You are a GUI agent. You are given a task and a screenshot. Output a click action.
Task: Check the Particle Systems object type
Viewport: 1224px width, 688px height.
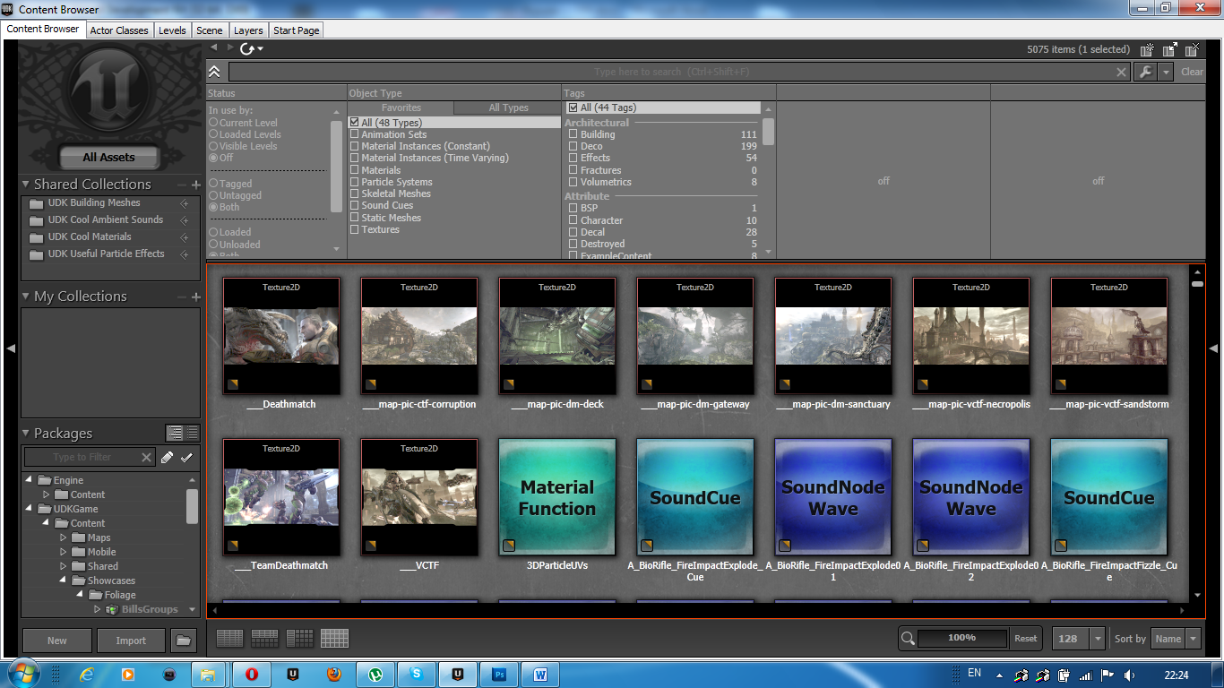(x=354, y=182)
